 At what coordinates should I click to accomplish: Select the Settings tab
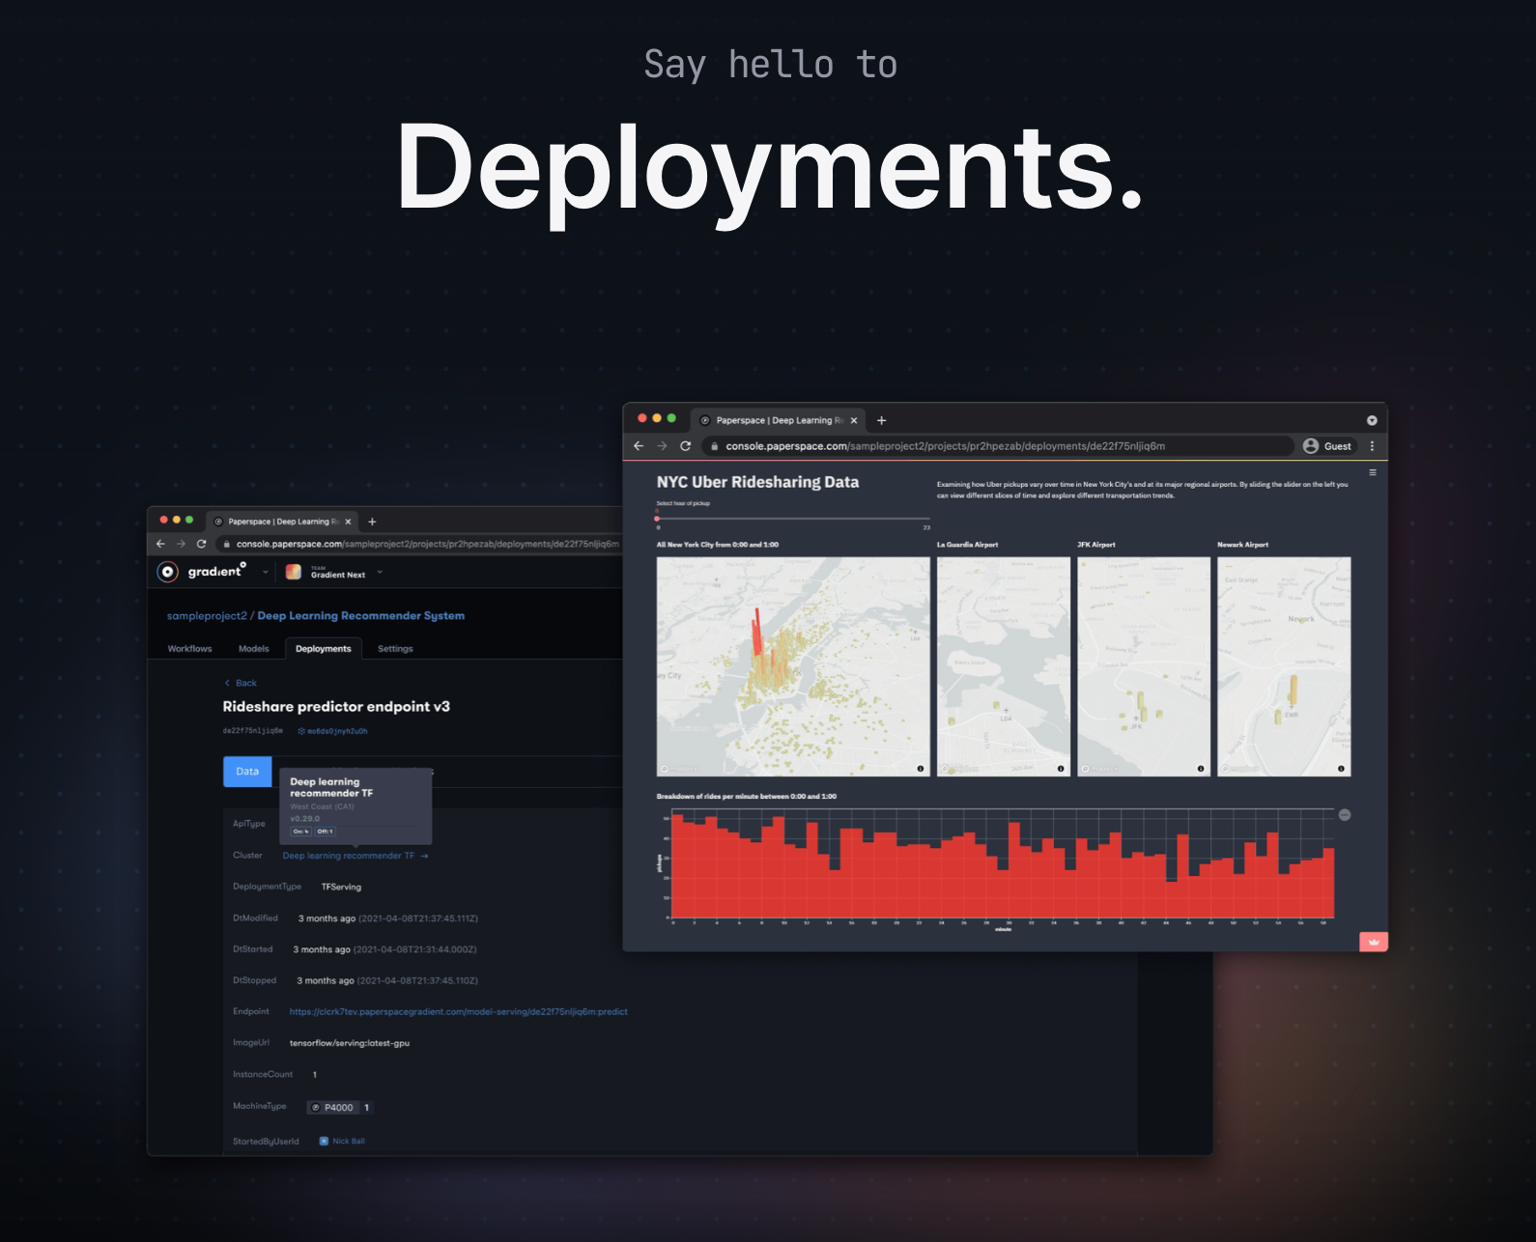[395, 649]
